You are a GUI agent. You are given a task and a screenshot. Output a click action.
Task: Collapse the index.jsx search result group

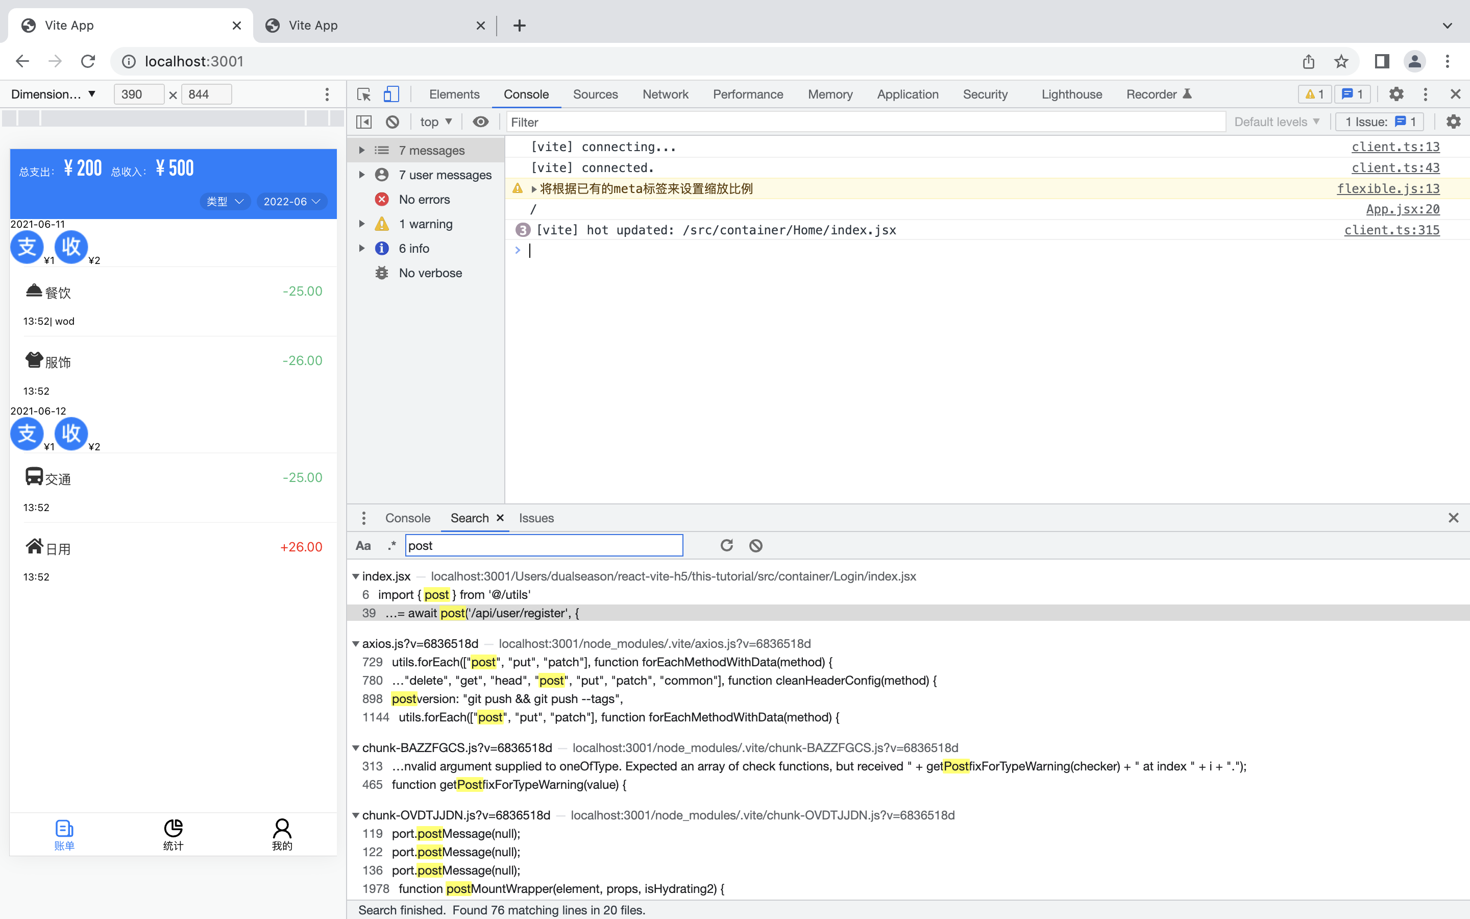356,576
